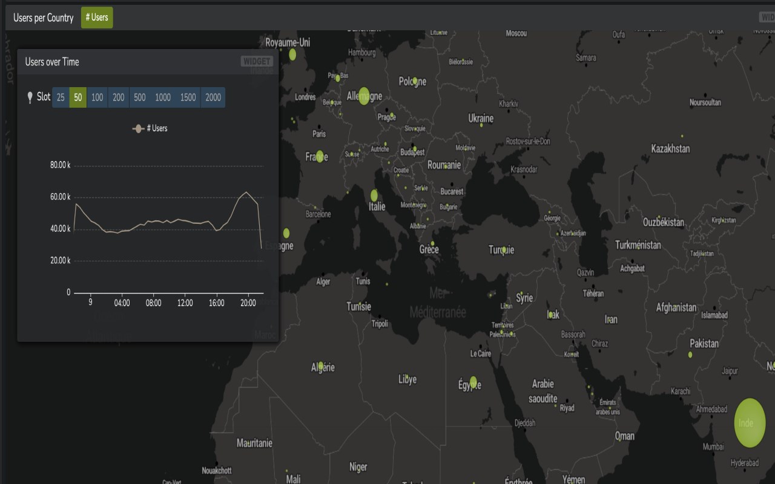Viewport: 775px width, 484px height.
Task: Select the 50 slot option
Action: [78, 97]
